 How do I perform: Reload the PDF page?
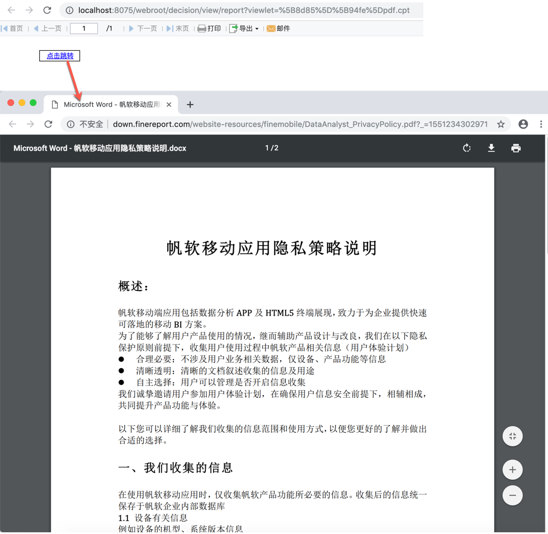point(49,124)
